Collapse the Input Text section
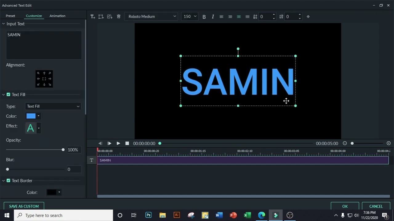This screenshot has width=394, height=221. 3,24
